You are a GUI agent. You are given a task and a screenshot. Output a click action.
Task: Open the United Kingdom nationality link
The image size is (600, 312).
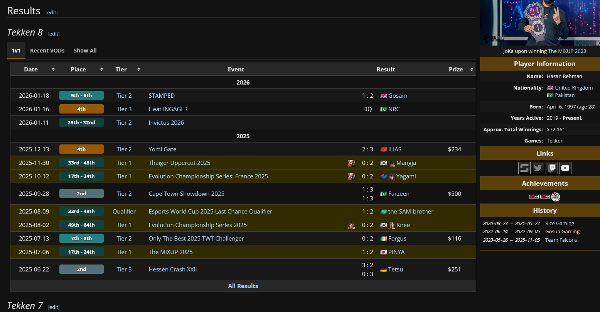(574, 88)
